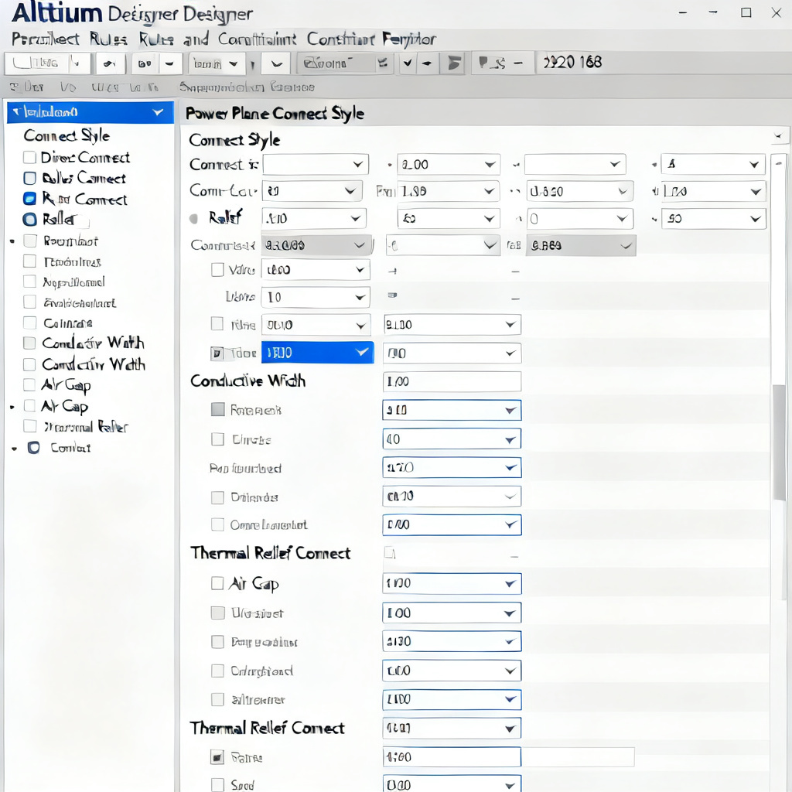Screen dimensions: 792x792
Task: Click the dark triangular play-flag toolbar icon
Action: [453, 63]
